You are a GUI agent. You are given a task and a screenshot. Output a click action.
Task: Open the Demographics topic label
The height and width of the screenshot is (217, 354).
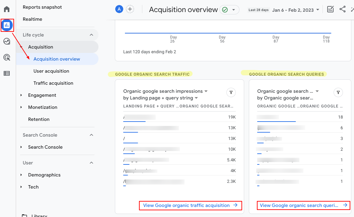pyautogui.click(x=44, y=175)
